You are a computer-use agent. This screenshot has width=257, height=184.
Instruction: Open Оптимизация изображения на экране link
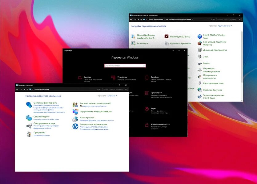(94, 129)
